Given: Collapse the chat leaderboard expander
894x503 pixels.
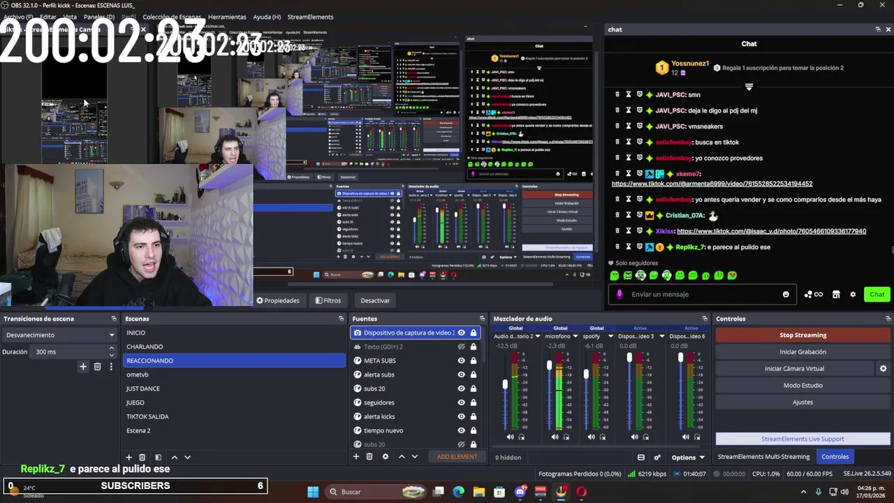Looking at the screenshot, I should (x=749, y=87).
